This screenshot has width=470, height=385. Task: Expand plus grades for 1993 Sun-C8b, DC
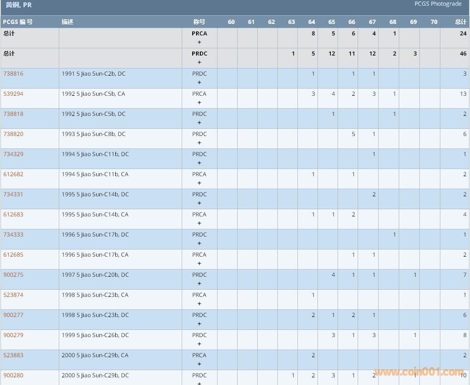(199, 143)
